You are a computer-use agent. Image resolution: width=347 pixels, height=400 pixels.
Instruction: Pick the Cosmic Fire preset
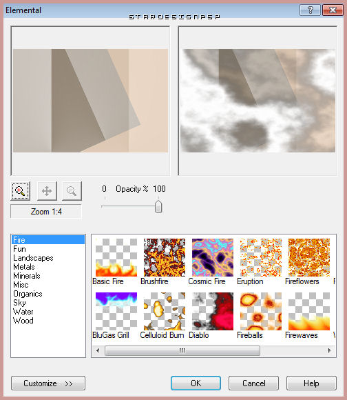(x=213, y=257)
